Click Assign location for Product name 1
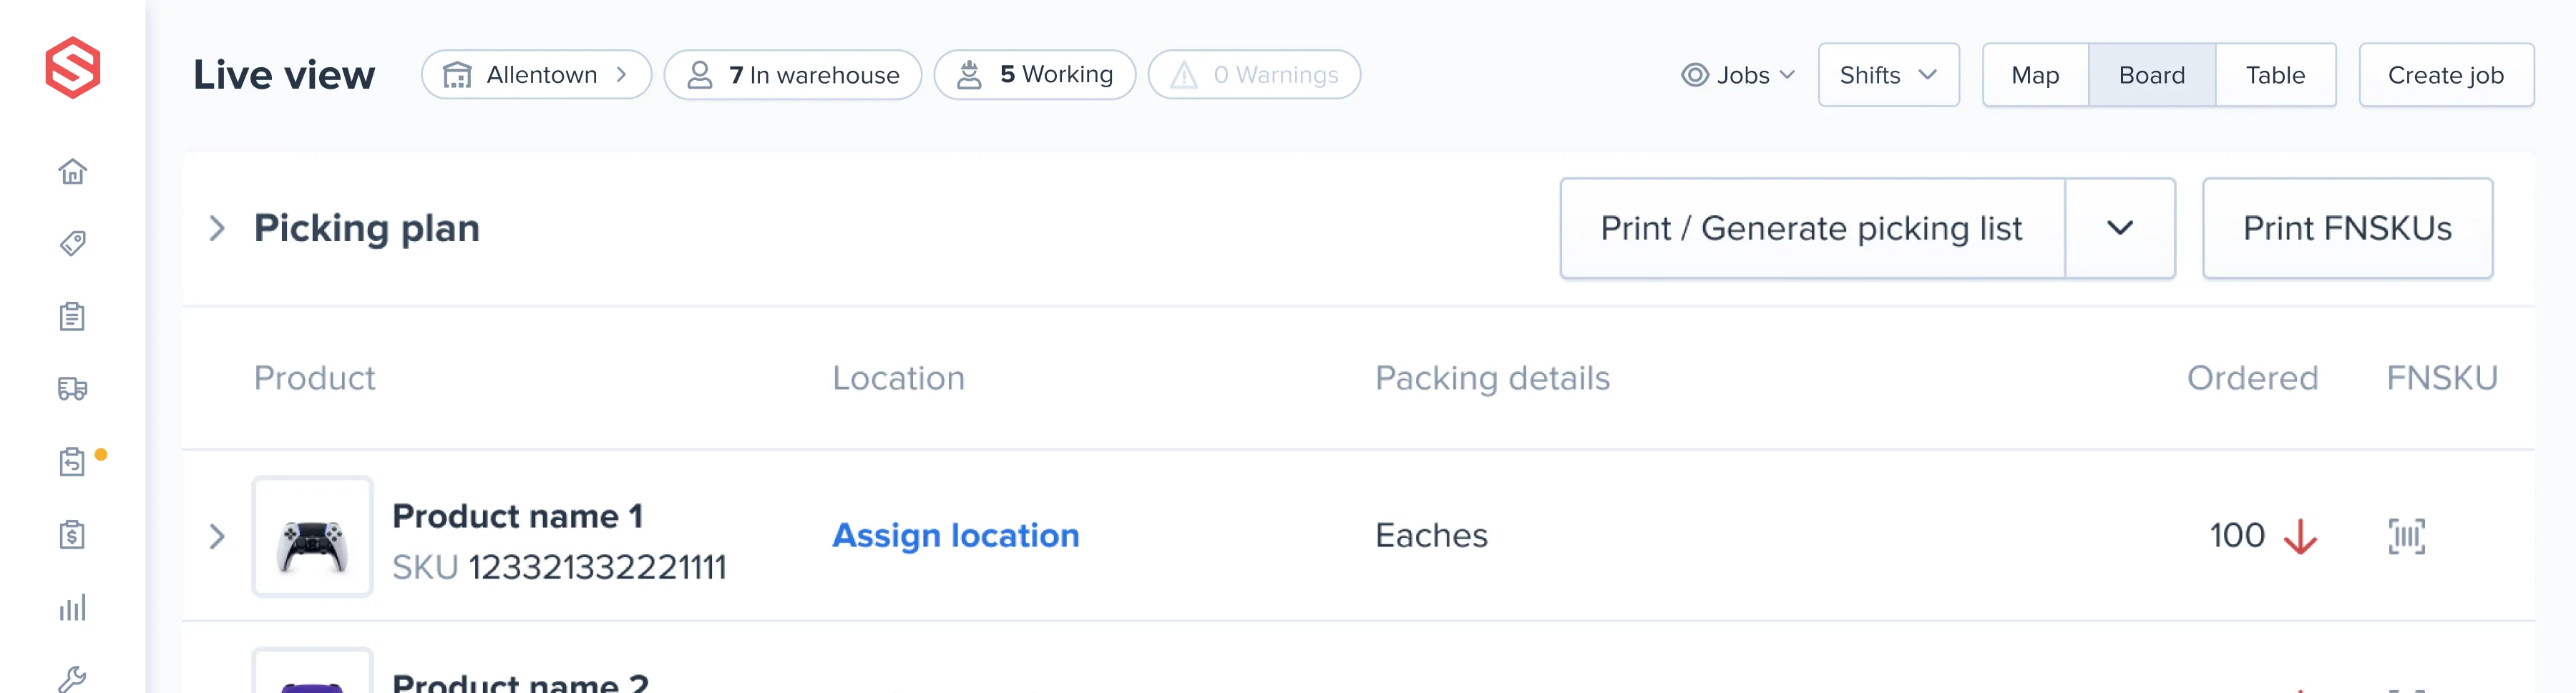This screenshot has height=693, width=2576. tap(955, 536)
